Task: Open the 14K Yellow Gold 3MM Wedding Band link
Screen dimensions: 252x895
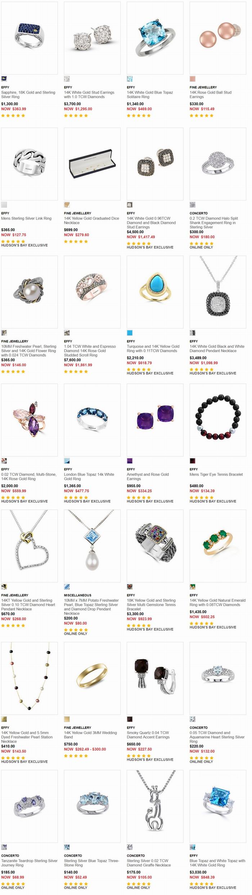Action: click(x=90, y=735)
